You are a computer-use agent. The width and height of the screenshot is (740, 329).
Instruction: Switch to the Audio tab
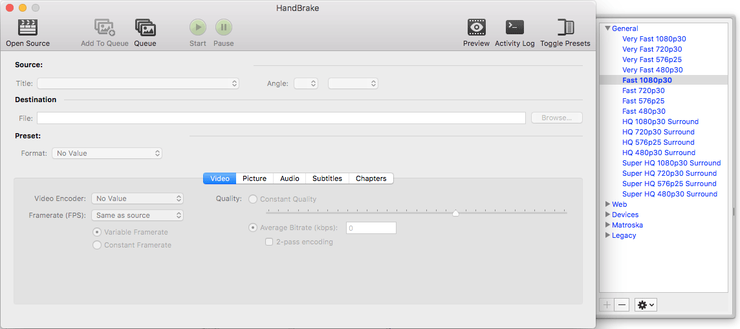(289, 178)
